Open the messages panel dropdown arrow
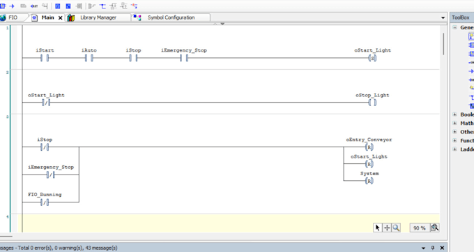The height and width of the screenshot is (252, 474). point(423,248)
